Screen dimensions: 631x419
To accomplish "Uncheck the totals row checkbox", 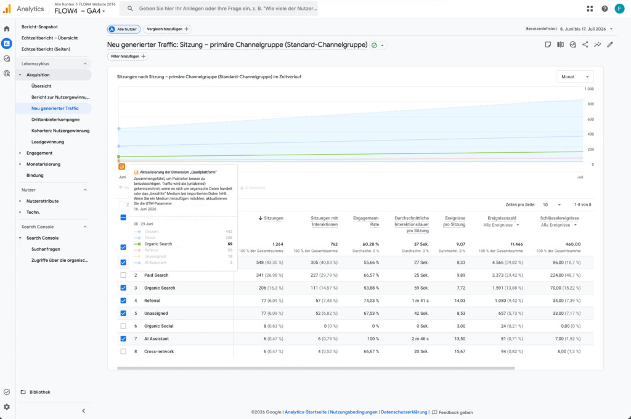I will (x=123, y=247).
